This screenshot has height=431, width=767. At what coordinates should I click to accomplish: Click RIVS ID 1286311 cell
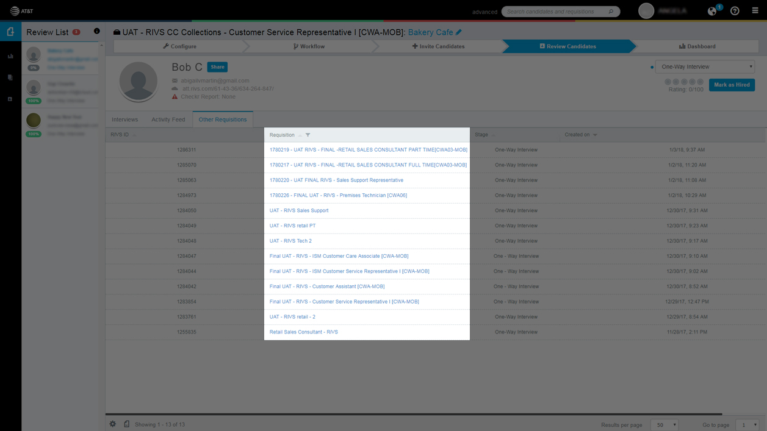point(187,150)
